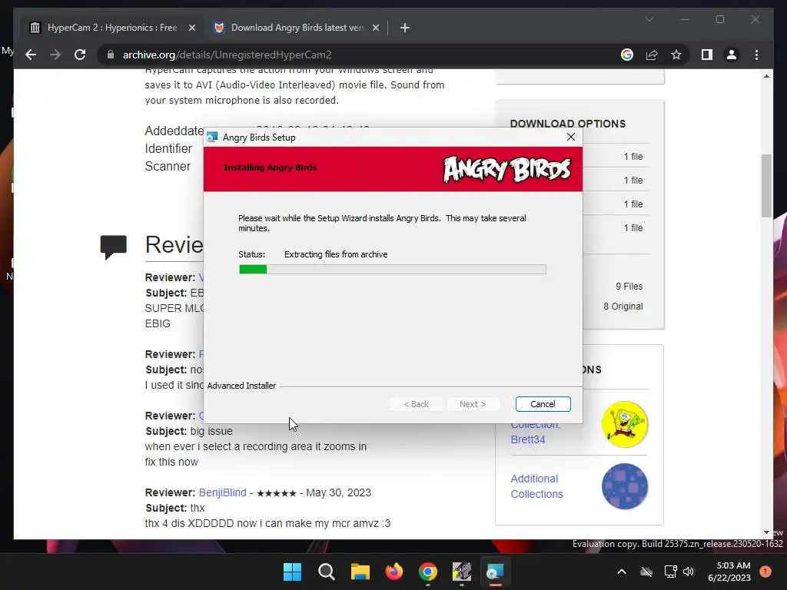Viewport: 787px width, 590px height.
Task: Open a new browser tab
Action: [x=405, y=28]
